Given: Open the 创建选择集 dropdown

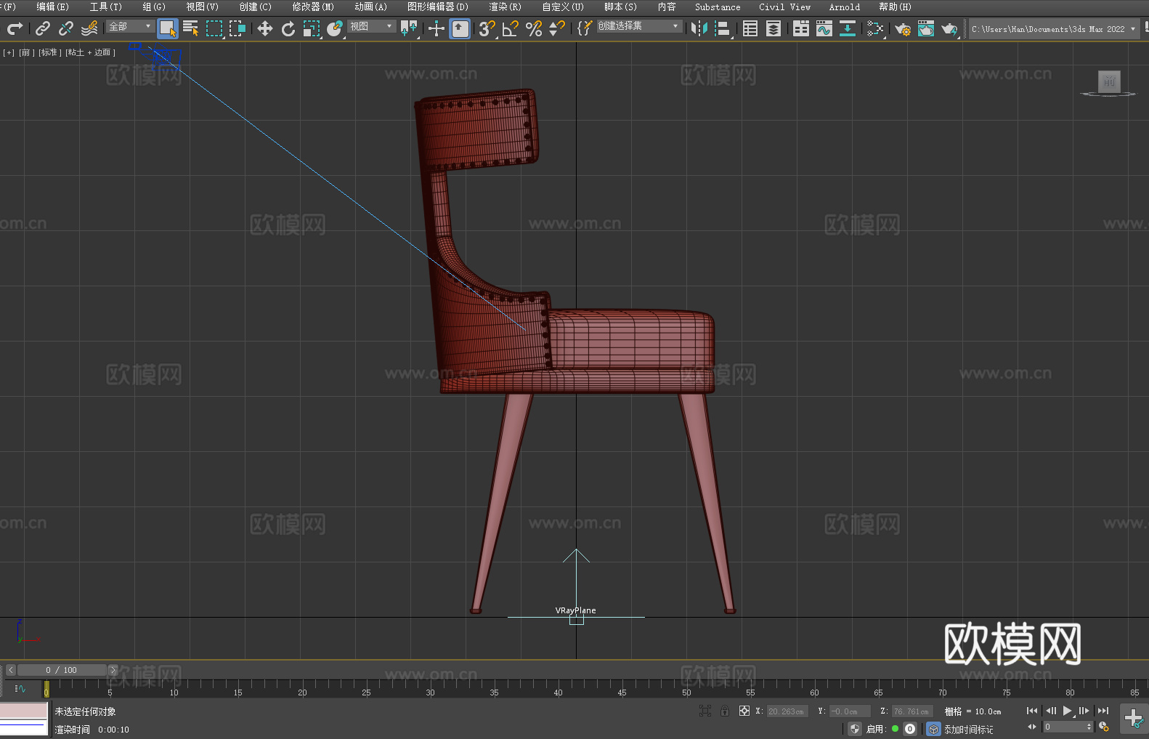Looking at the screenshot, I should point(639,26).
